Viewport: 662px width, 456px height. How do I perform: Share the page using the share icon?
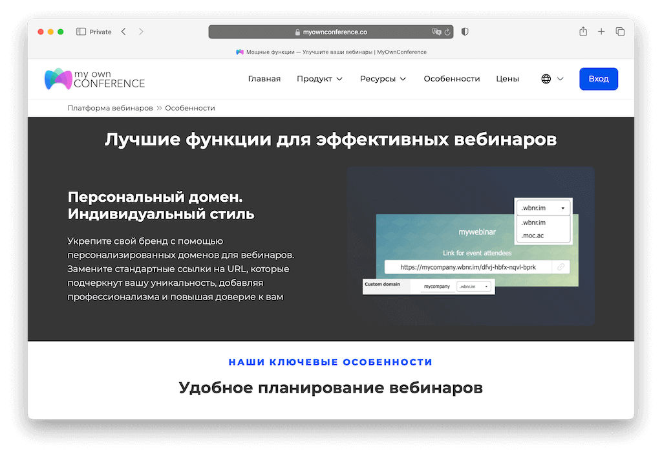click(584, 30)
